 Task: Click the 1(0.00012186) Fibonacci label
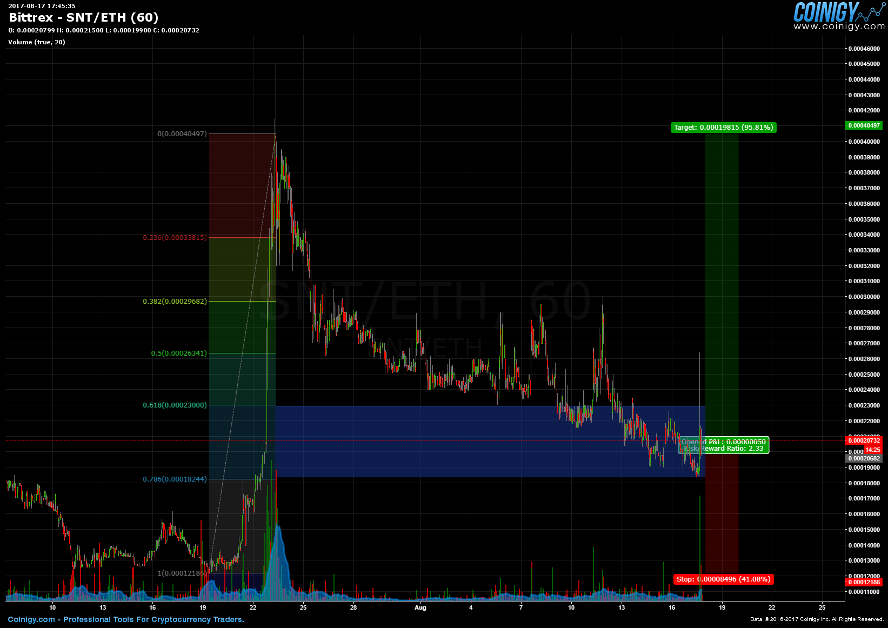click(x=182, y=573)
